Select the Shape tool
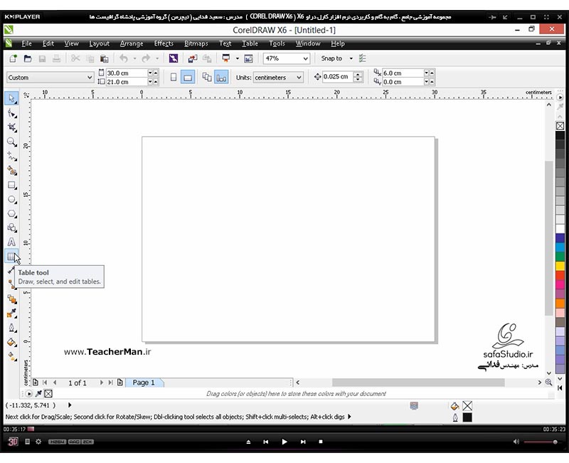This screenshot has height=463, width=569. (11, 113)
